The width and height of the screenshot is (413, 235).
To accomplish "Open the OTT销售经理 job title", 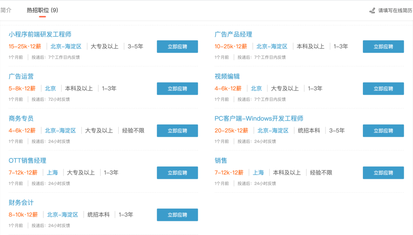I will (28, 160).
